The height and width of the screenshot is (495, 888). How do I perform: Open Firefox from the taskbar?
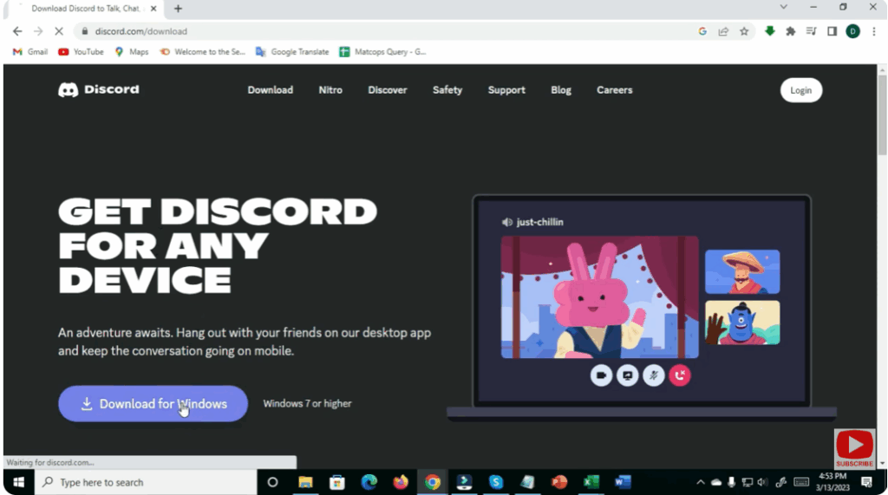coord(401,482)
